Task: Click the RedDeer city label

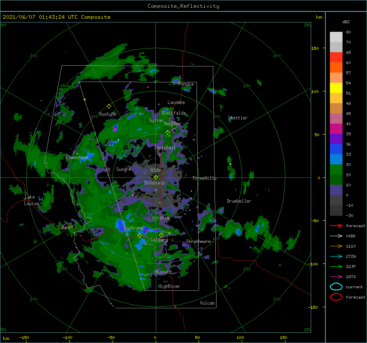Action: 173,124
